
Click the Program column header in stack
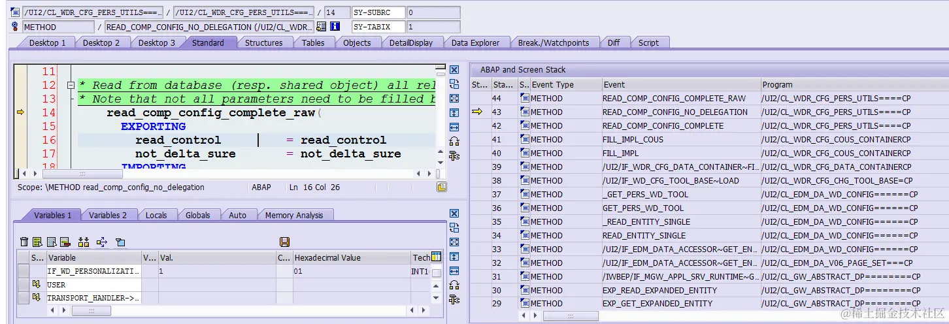[854, 84]
